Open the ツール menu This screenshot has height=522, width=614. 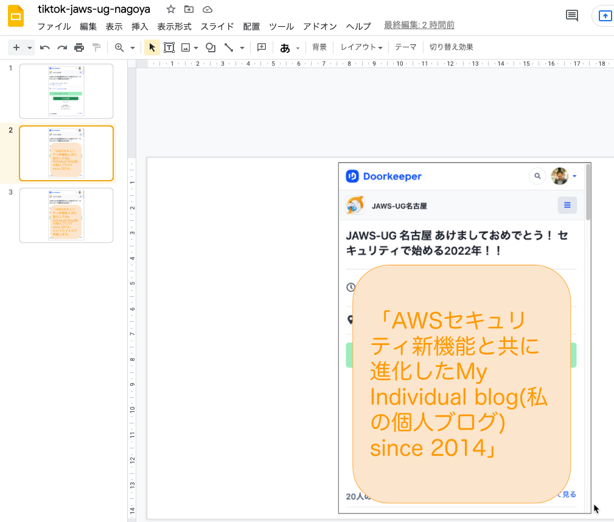tap(281, 26)
